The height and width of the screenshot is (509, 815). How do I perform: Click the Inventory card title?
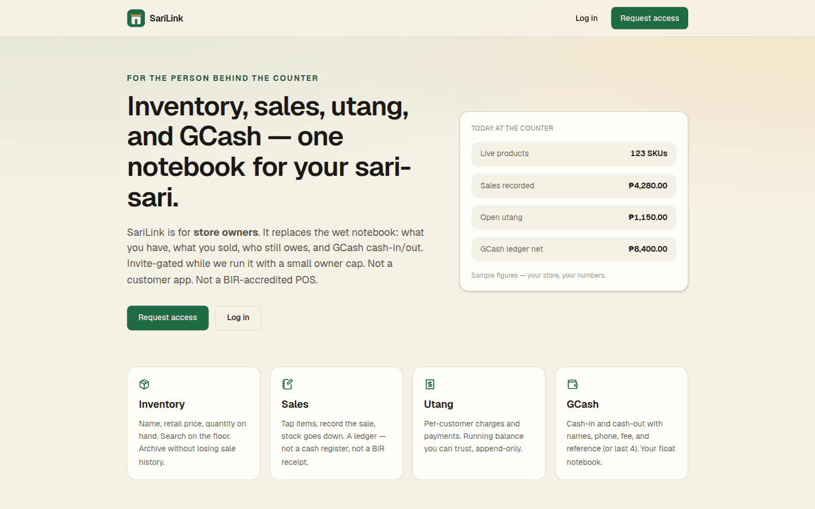(x=162, y=404)
